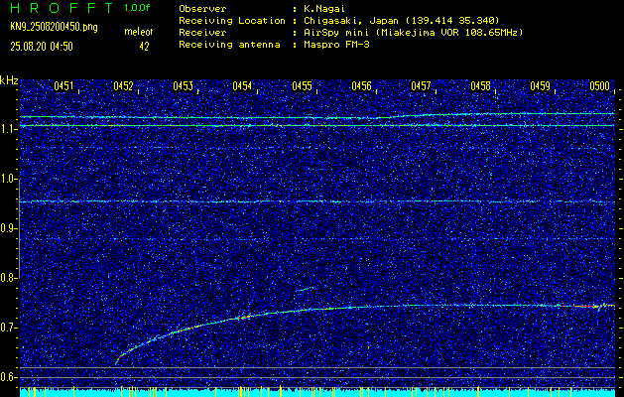Click the 0.7 frequency axis label
The height and width of the screenshot is (397, 624).
(9, 328)
